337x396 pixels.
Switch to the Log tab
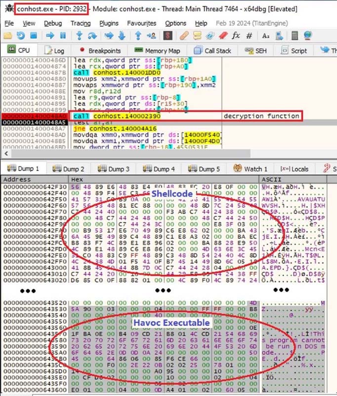(x=54, y=50)
